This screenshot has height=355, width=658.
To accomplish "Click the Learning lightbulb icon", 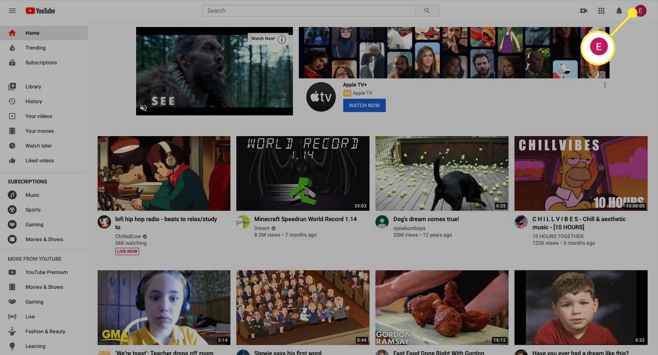I will coord(12,346).
